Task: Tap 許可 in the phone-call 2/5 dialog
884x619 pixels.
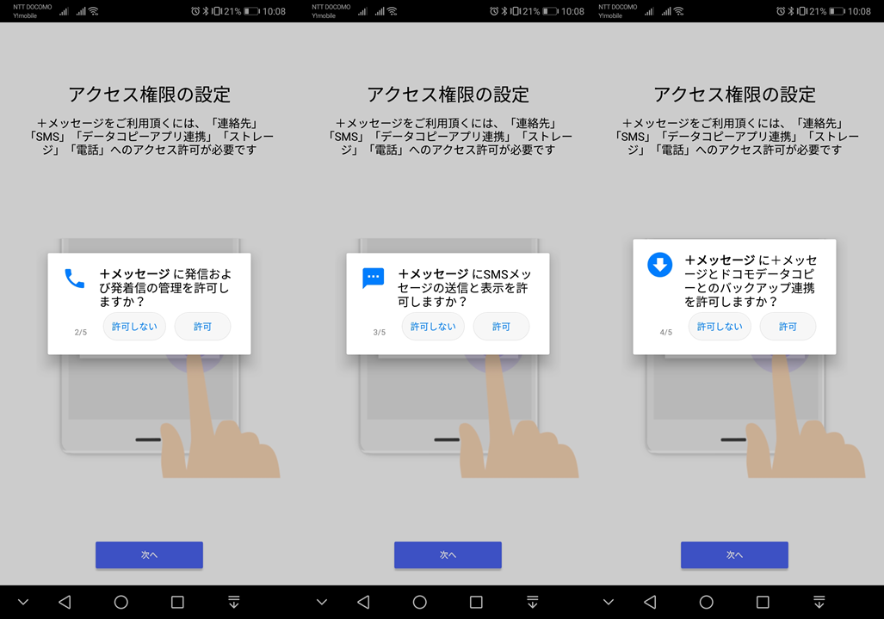Action: point(202,327)
